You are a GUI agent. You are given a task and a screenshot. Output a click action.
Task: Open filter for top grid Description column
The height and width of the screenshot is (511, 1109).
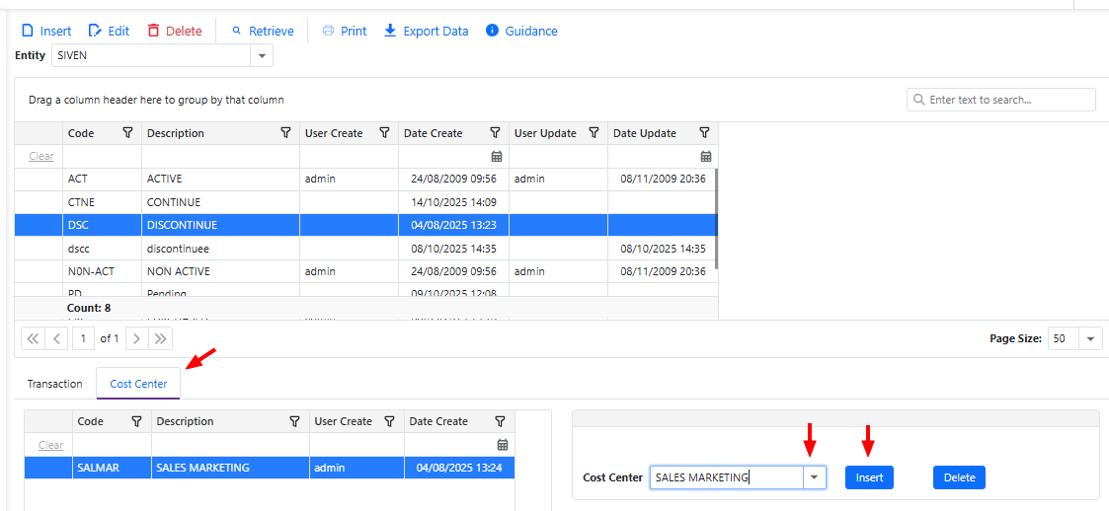[x=285, y=133]
